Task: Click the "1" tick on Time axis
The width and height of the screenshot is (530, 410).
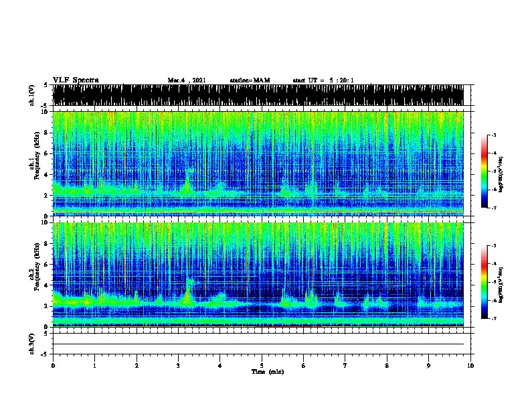Action: coord(94,366)
